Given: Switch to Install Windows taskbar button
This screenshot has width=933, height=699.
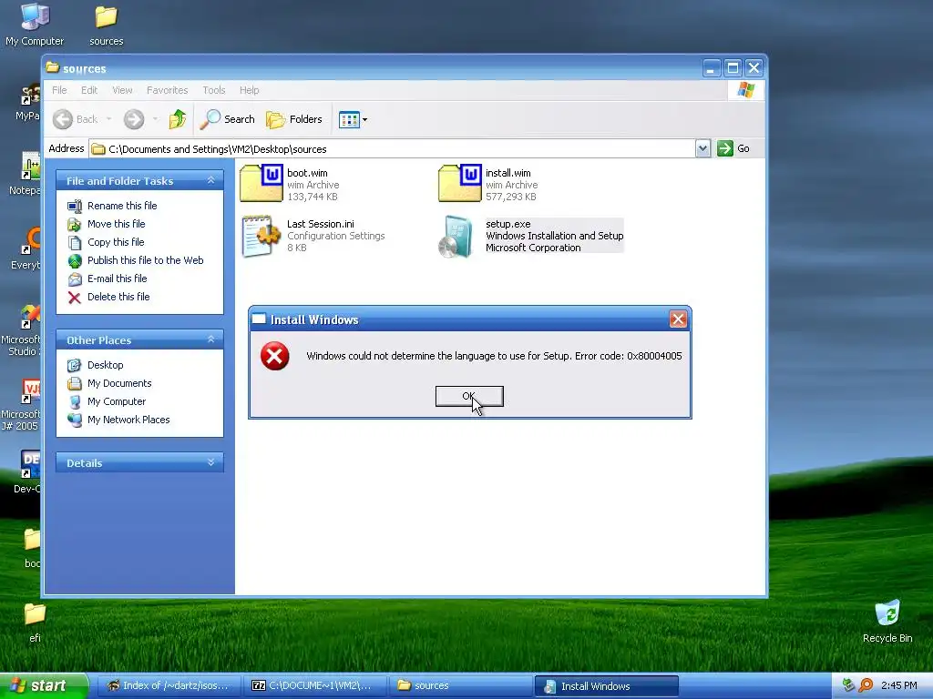Looking at the screenshot, I should coord(606,686).
